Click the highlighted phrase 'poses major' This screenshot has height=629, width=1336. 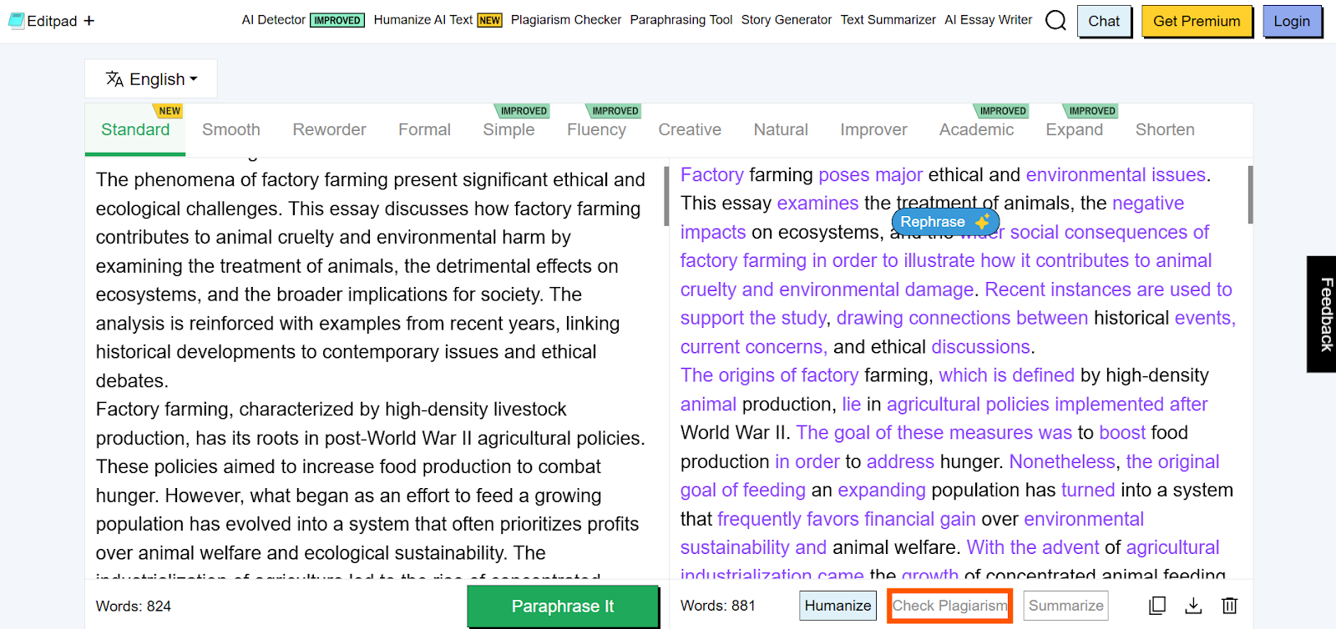[x=870, y=175]
